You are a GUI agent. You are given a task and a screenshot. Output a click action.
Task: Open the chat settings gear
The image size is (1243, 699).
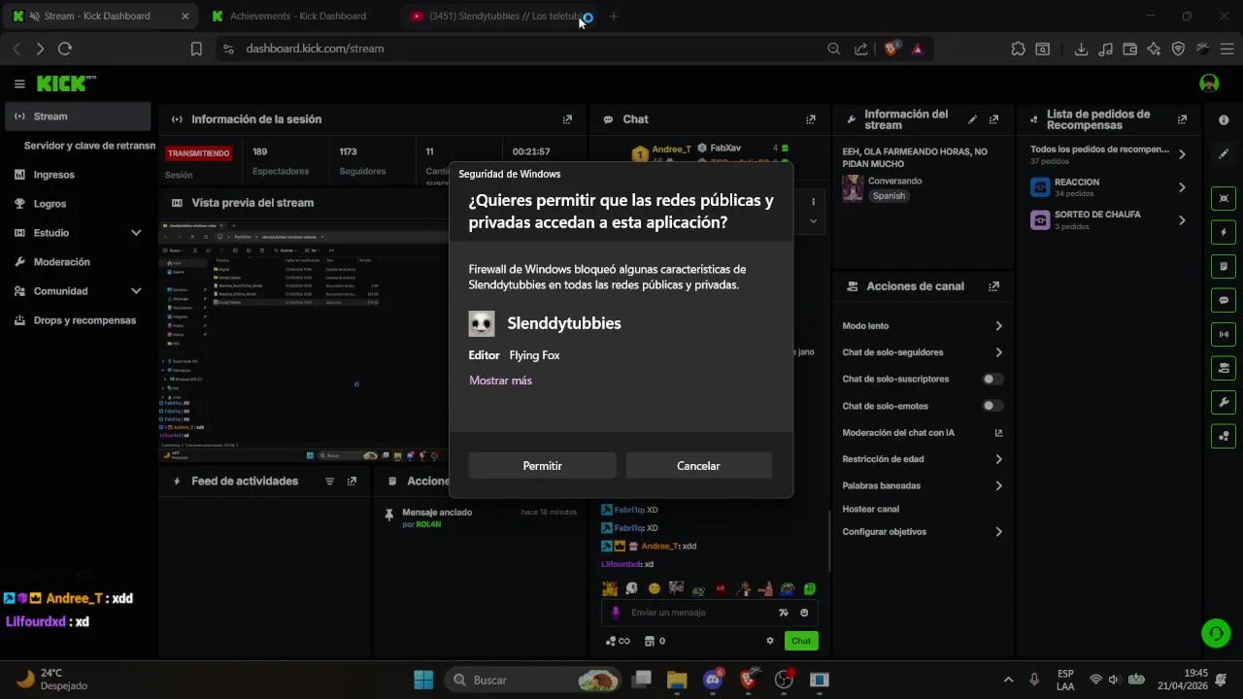(770, 641)
